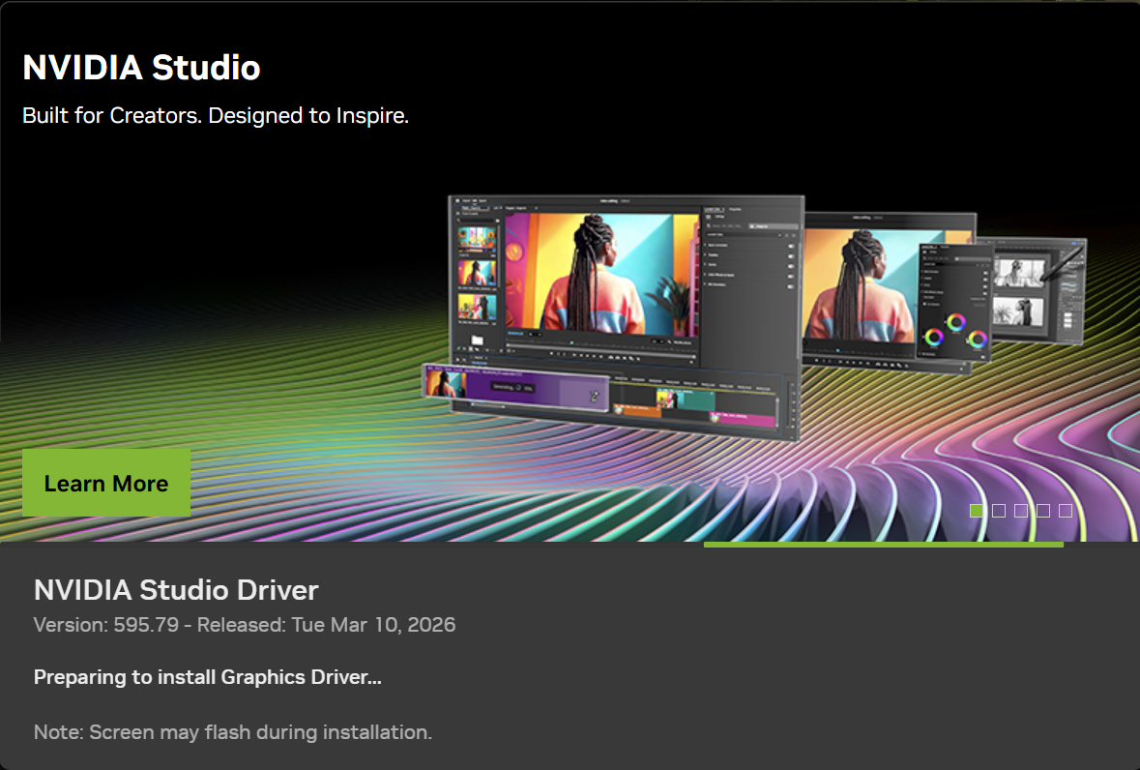Image resolution: width=1140 pixels, height=770 pixels.
Task: Click the "Built for Creators" tagline text
Action: (x=216, y=116)
